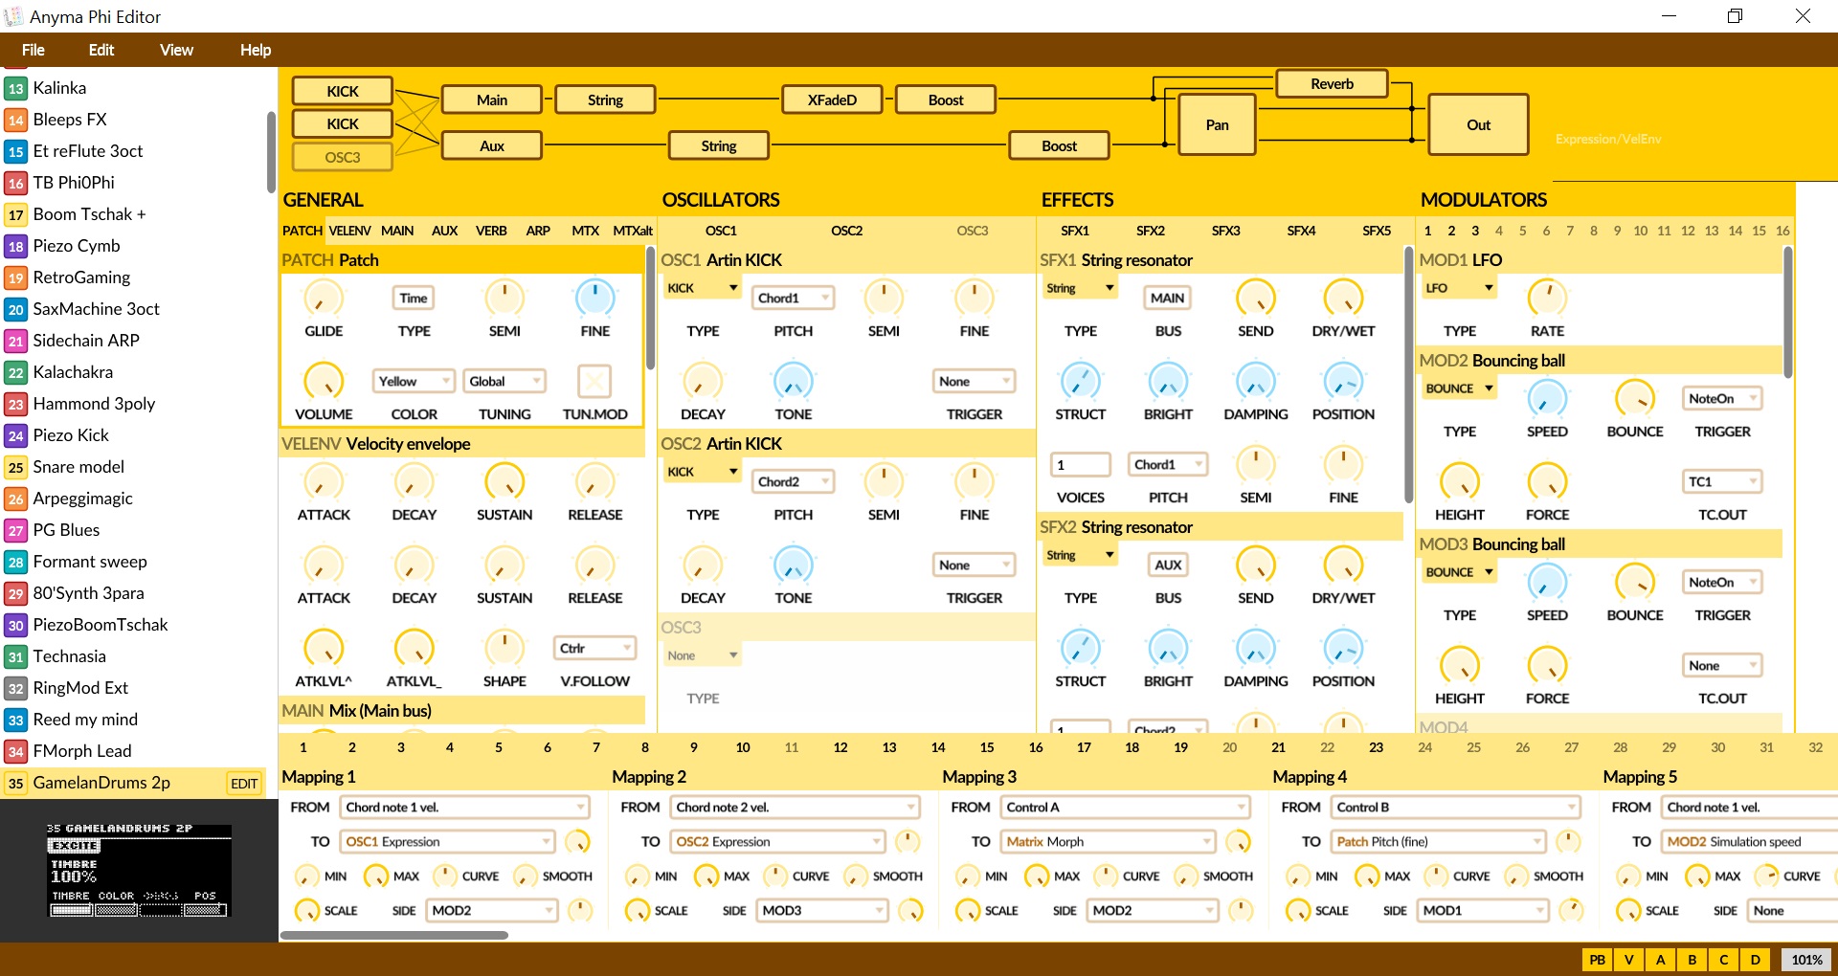This screenshot has width=1838, height=976.
Task: Click the Mapping 1 SCALE knob
Action: [x=306, y=911]
